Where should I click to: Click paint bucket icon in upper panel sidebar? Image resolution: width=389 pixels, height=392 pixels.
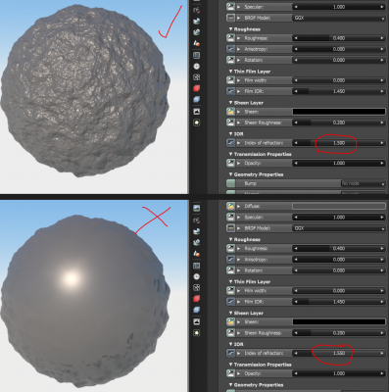point(196,43)
